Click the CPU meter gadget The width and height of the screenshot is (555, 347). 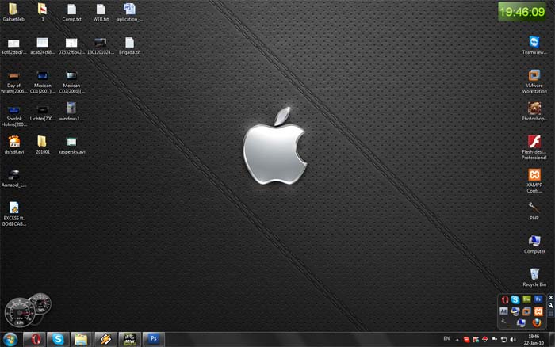click(x=28, y=310)
